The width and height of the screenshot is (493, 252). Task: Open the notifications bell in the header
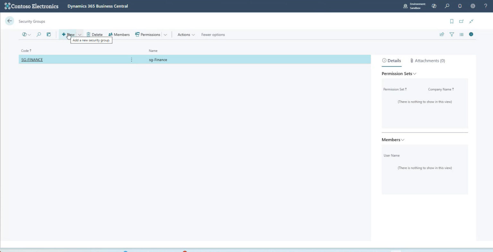[460, 6]
